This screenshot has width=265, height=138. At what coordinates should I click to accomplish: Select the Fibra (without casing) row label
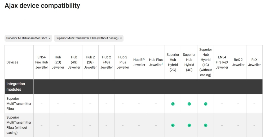point(19,125)
